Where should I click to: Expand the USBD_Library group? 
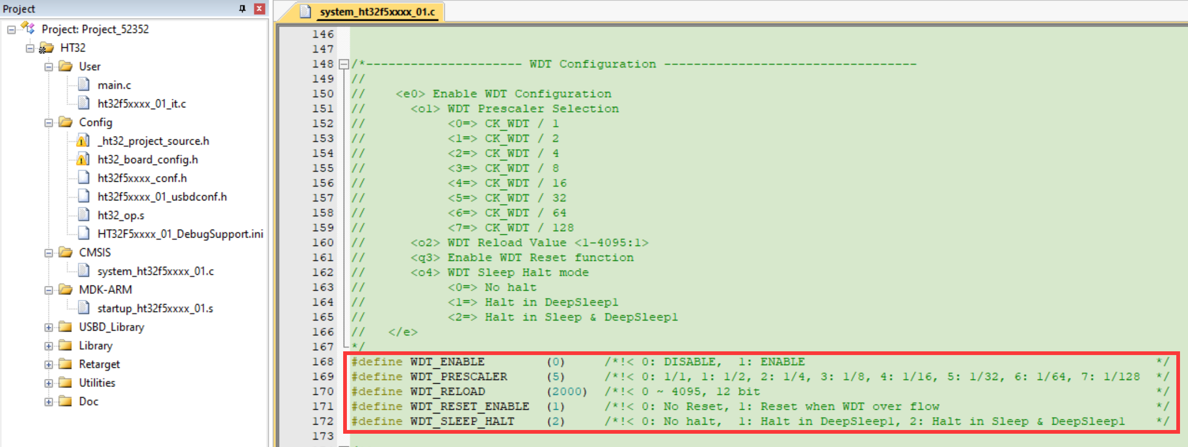[x=49, y=327]
